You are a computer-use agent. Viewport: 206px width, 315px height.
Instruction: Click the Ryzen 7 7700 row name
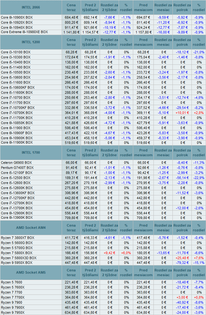(x=11, y=293)
